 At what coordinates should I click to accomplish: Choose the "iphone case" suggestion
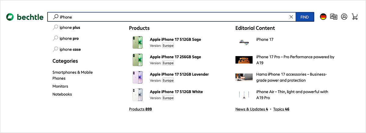click(70, 49)
